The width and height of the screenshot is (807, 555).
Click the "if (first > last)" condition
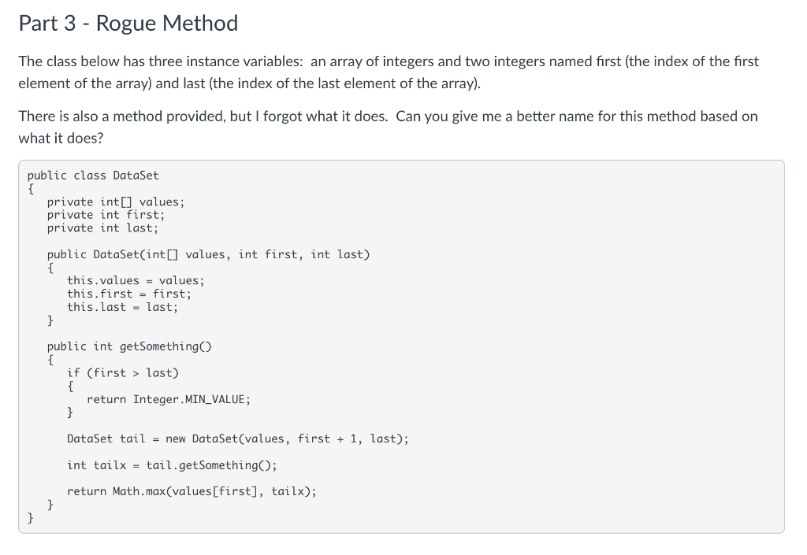123,372
